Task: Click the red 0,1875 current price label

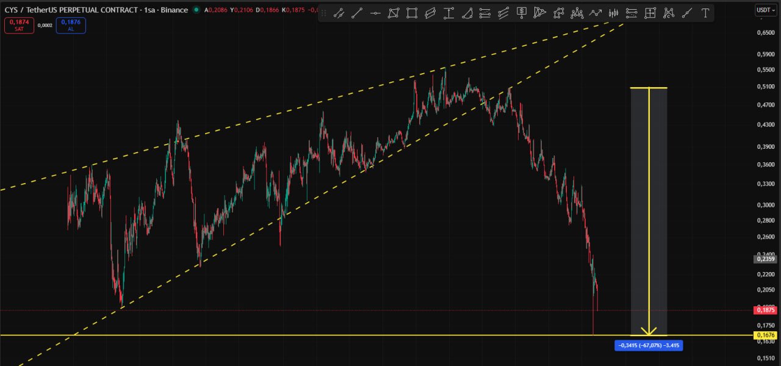Action: tap(766, 310)
